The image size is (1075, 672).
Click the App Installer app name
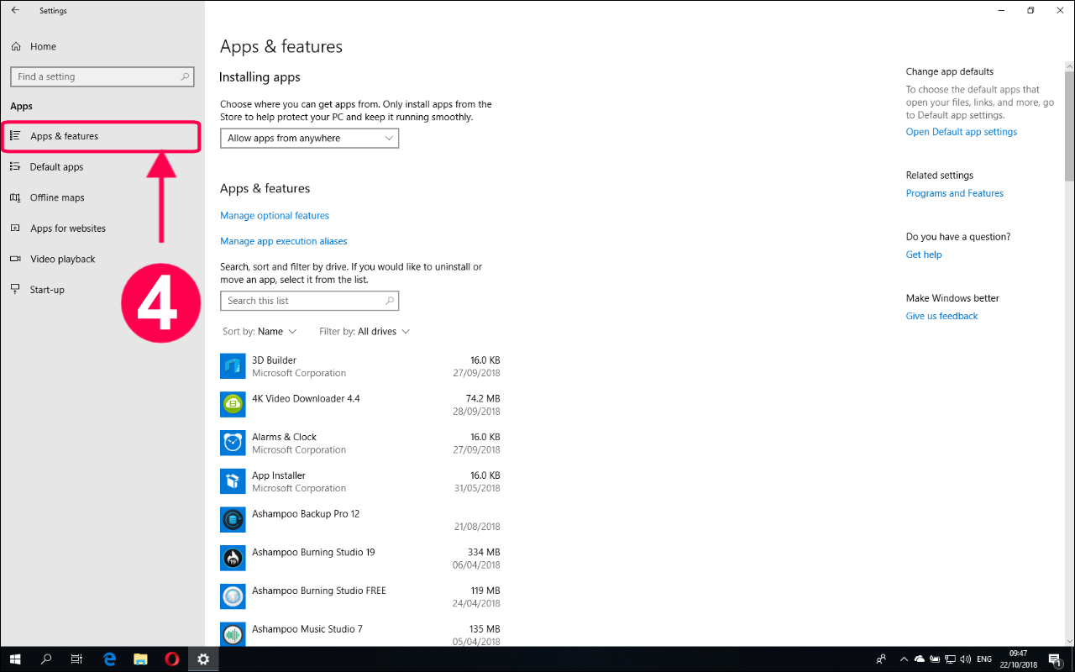click(279, 475)
